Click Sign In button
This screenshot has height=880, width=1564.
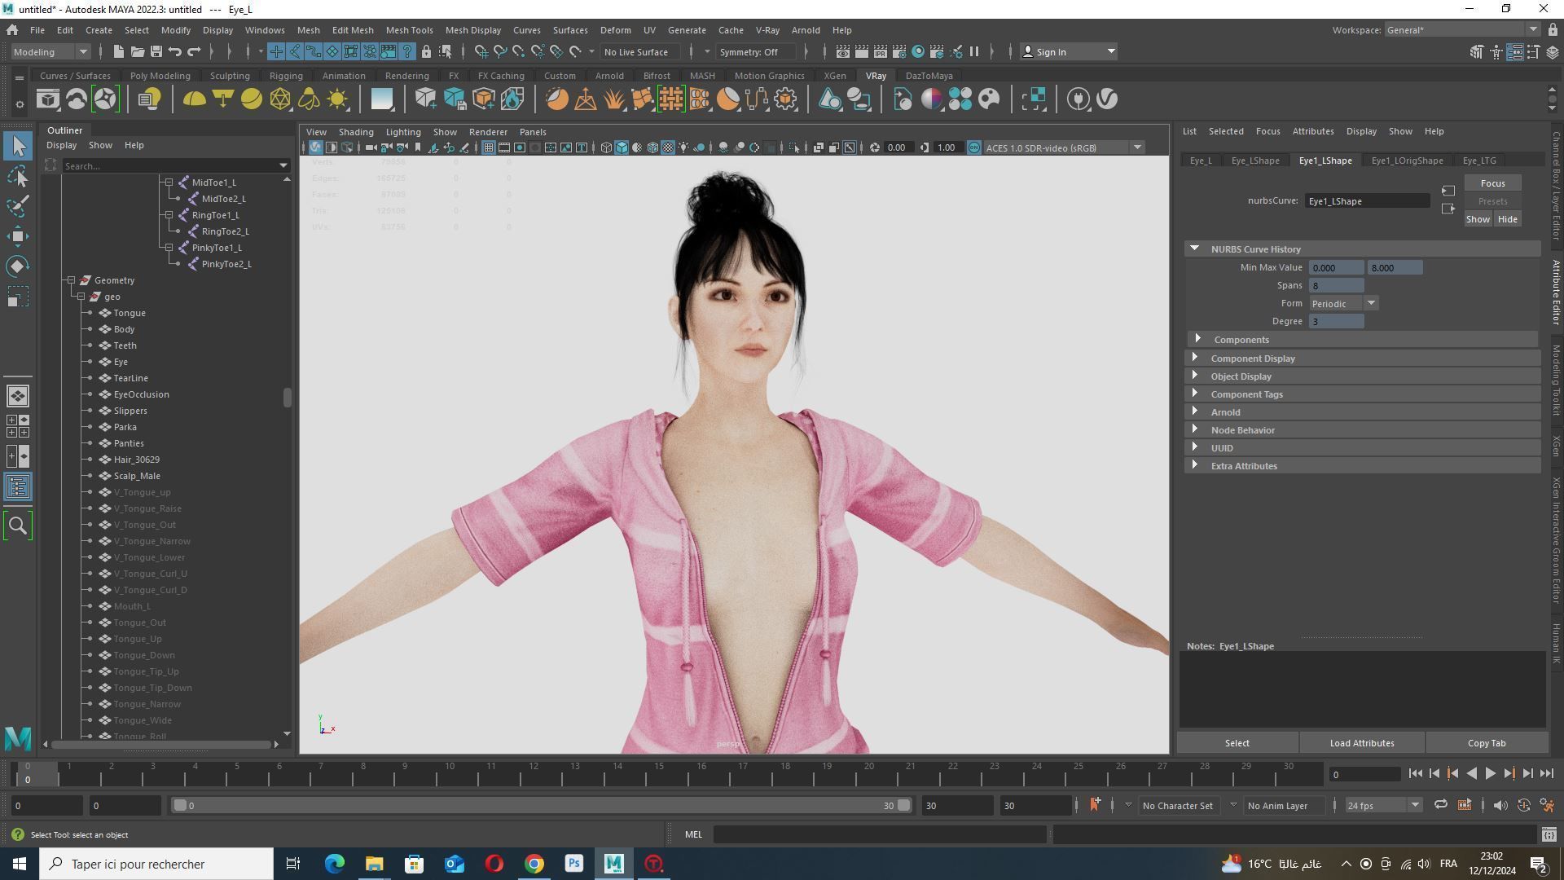click(x=1068, y=52)
